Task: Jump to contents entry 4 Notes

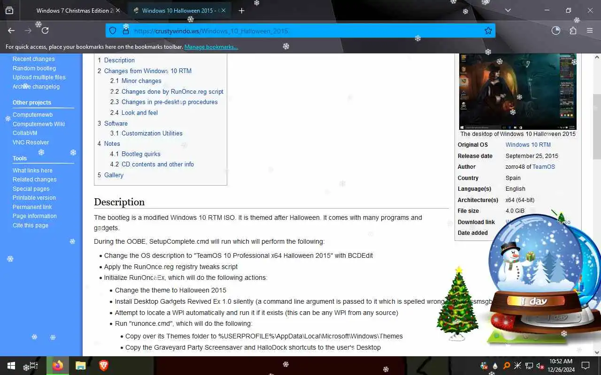Action: click(109, 144)
